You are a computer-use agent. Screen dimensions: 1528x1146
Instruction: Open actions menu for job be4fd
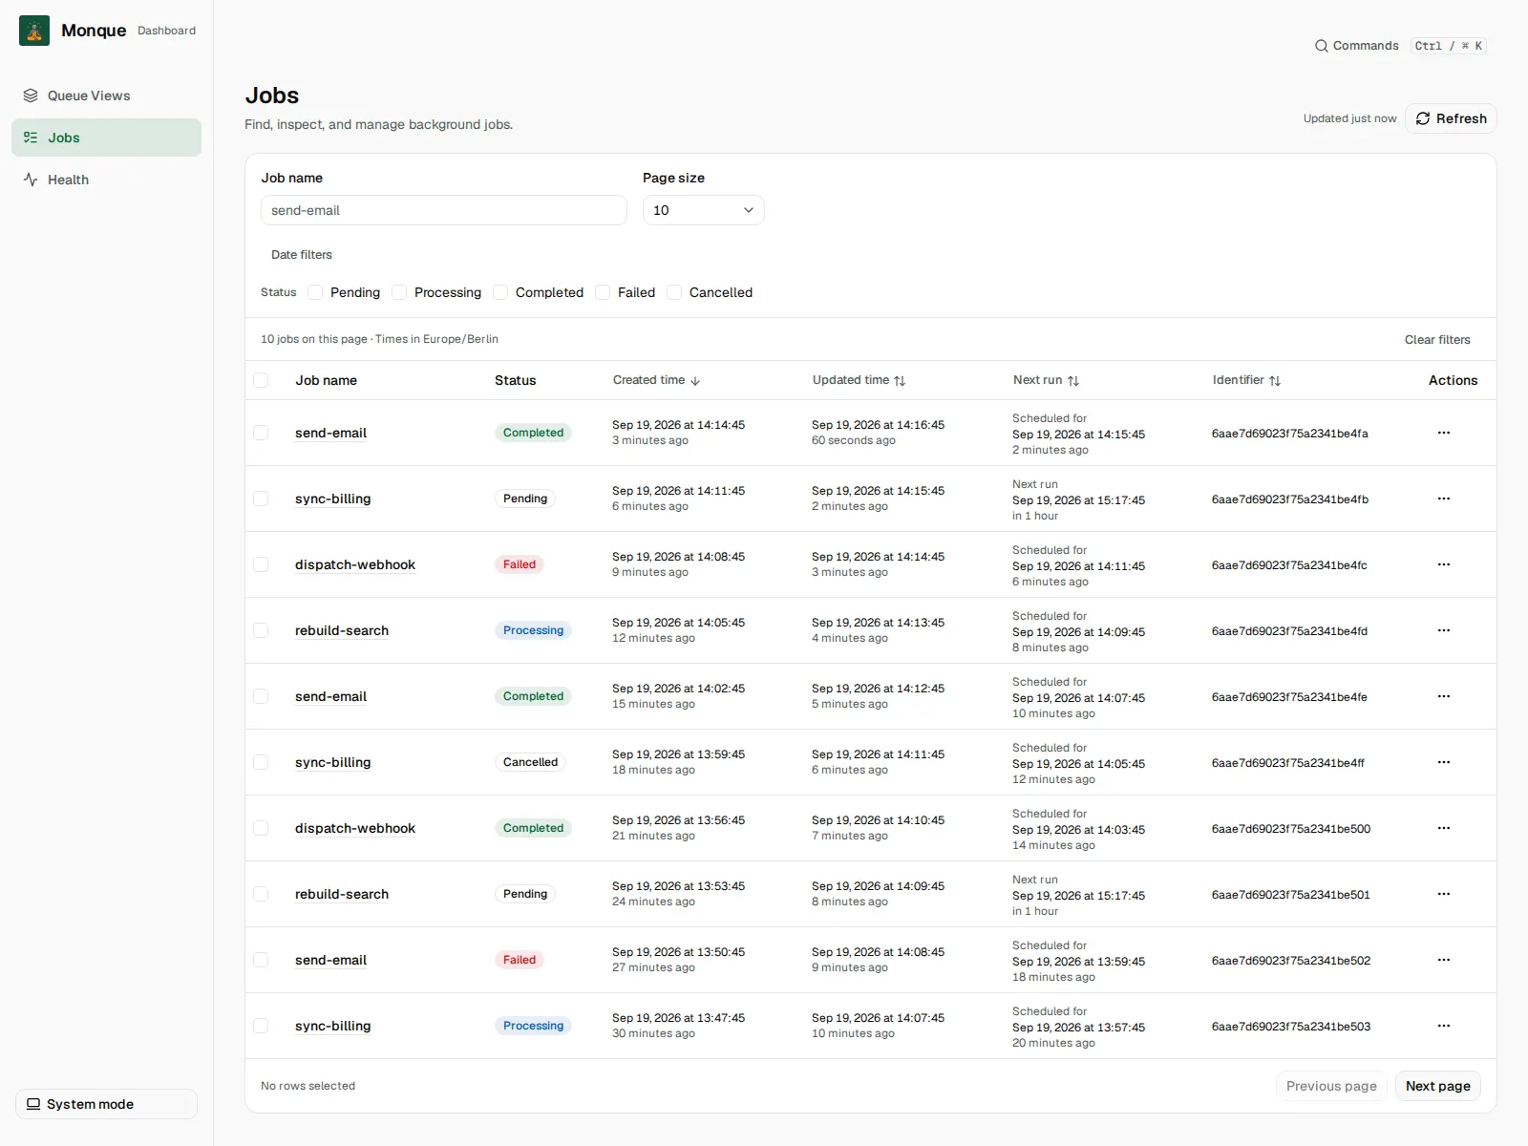1444,630
